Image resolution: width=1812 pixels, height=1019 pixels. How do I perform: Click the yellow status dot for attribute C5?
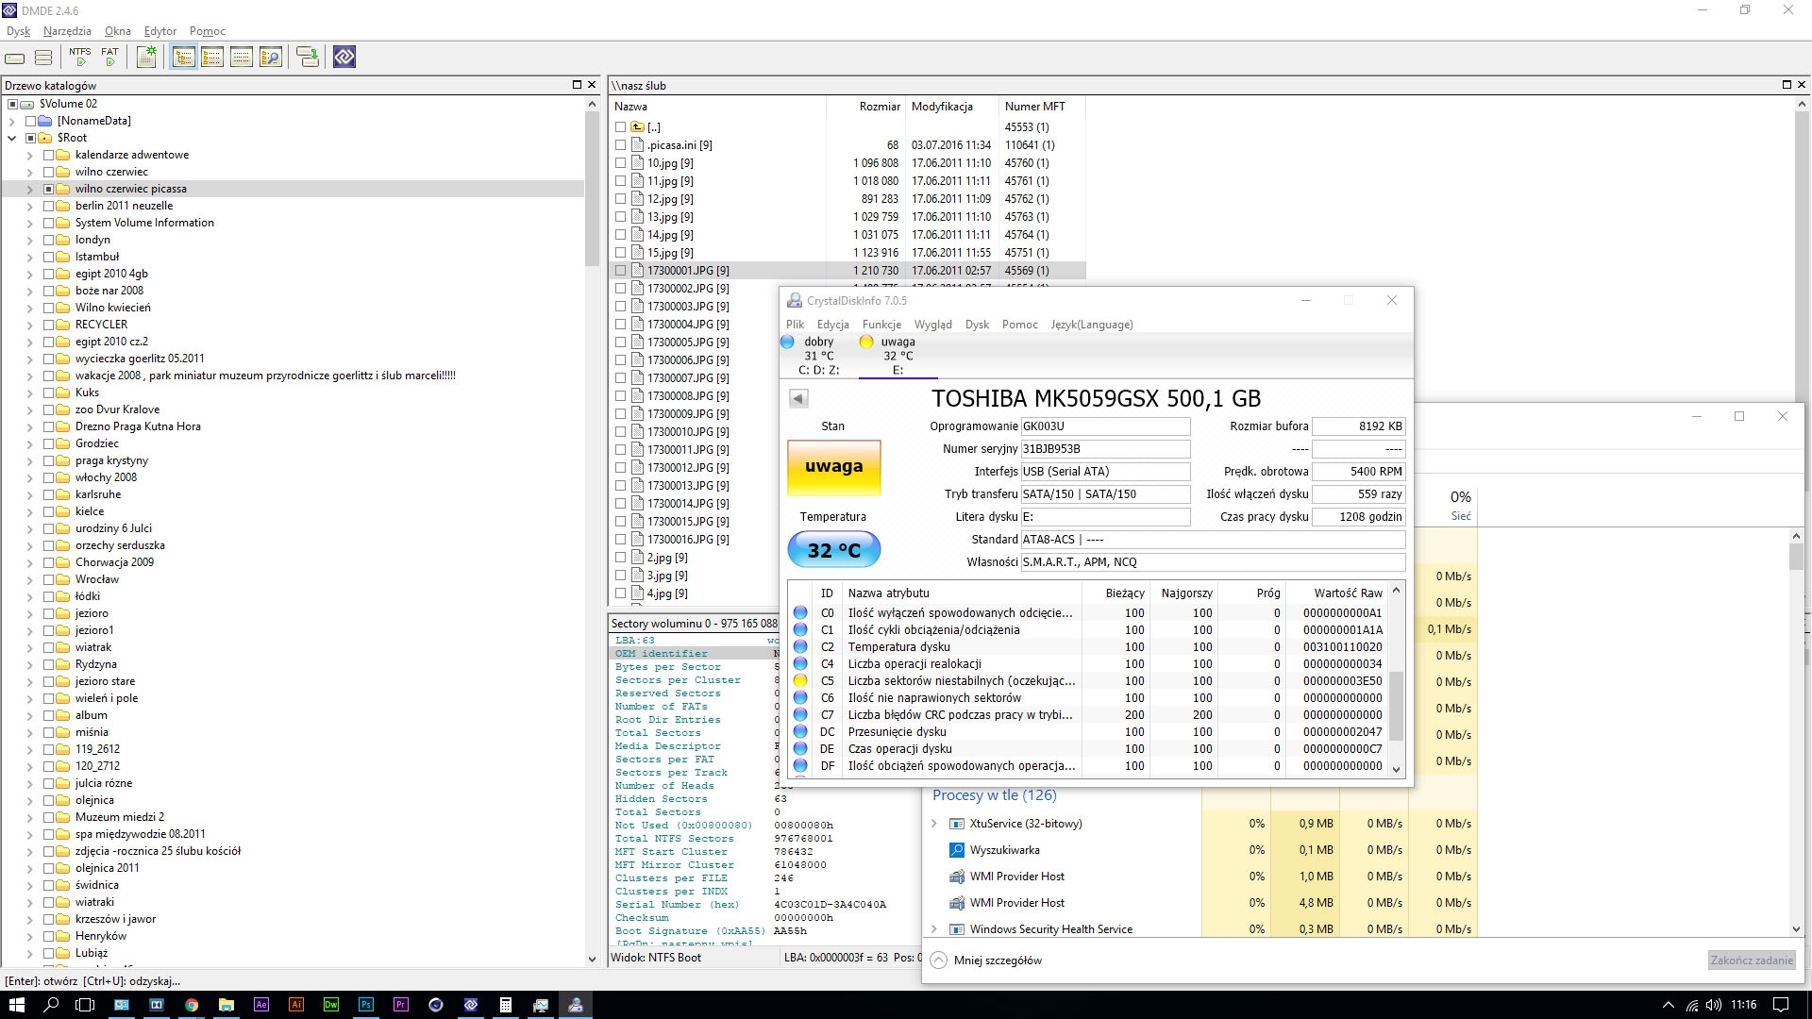(x=800, y=680)
